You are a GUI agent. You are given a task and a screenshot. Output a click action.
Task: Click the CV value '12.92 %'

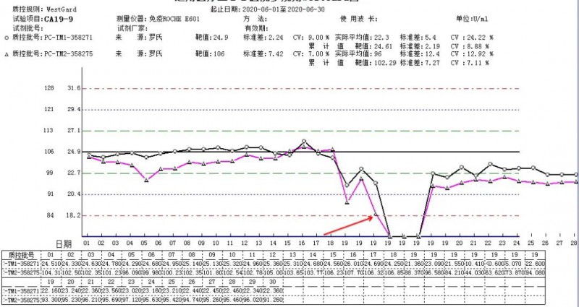click(x=479, y=54)
